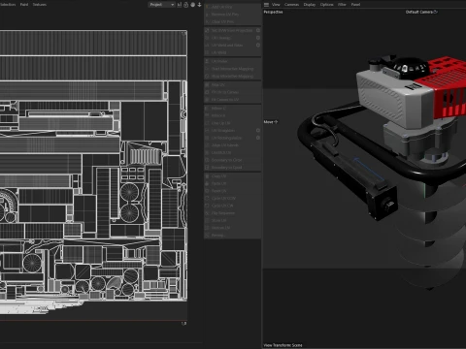Open Set UVW from Projection options gear

pyautogui.click(x=258, y=30)
